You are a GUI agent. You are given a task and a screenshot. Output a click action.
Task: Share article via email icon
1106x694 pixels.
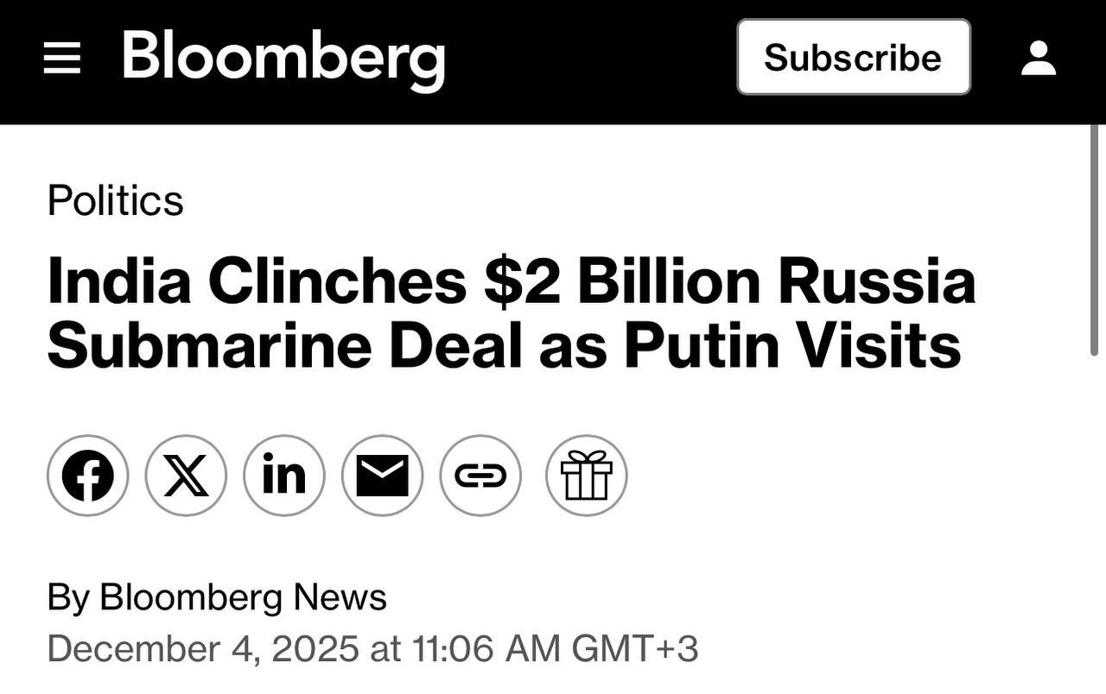pos(382,476)
